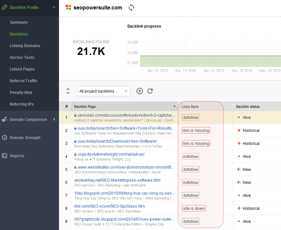The image size is (281, 230).
Task: Open the aliceverheij.net seo-software link
Action: 117,180
